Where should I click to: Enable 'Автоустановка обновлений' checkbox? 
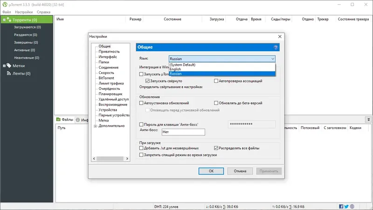pyautogui.click(x=141, y=103)
